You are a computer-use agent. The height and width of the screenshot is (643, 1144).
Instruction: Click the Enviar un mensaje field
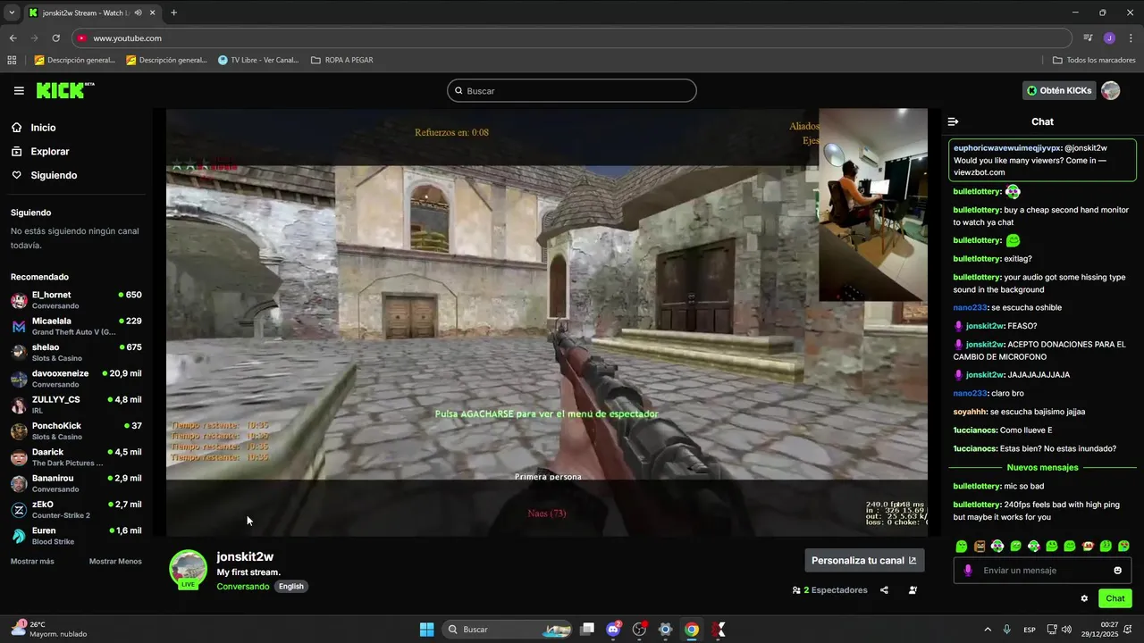coord(1042,571)
